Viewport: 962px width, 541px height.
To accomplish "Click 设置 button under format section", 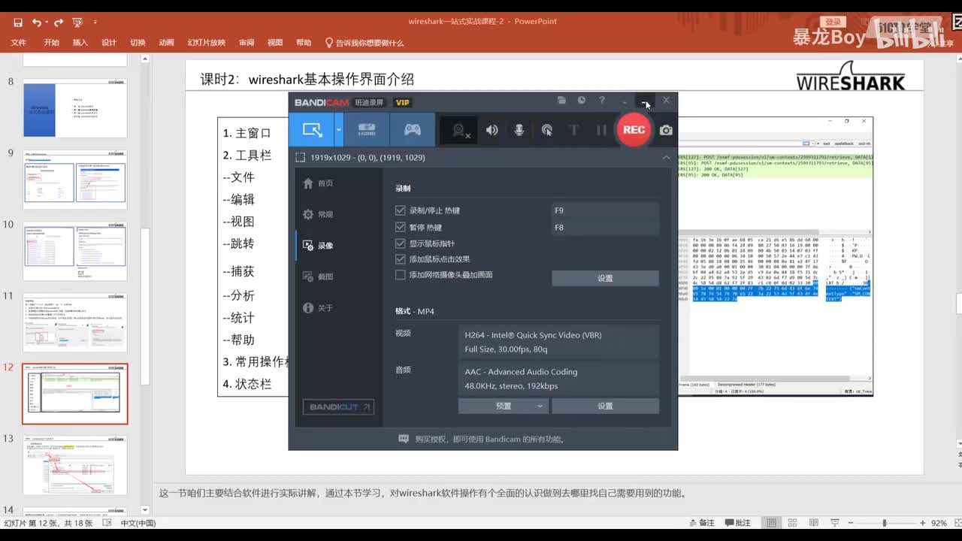I will coord(605,406).
